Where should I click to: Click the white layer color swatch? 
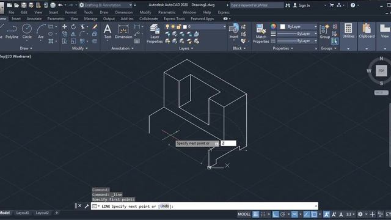coord(185,27)
